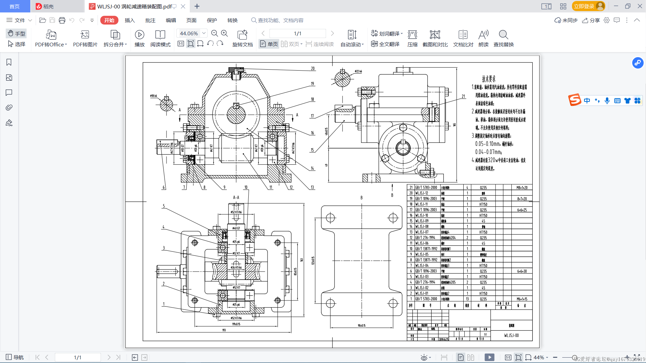Image resolution: width=646 pixels, height=363 pixels.
Task: Zoom in with magnifier plus icon
Action: pyautogui.click(x=224, y=33)
